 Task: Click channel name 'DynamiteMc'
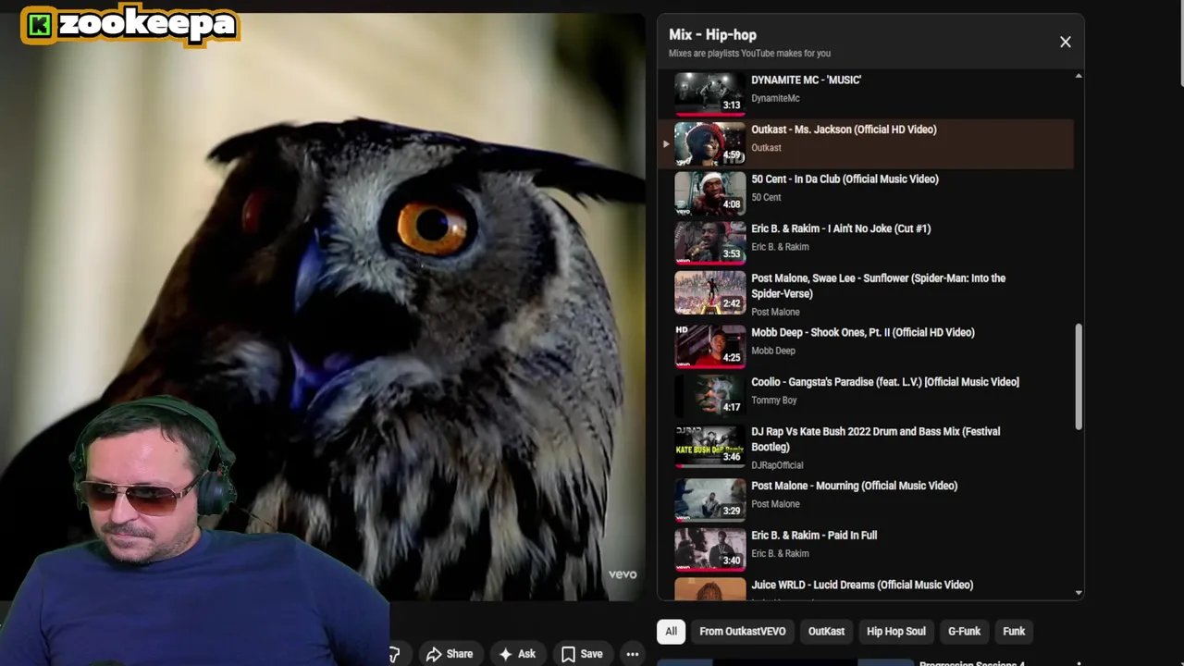pos(775,98)
